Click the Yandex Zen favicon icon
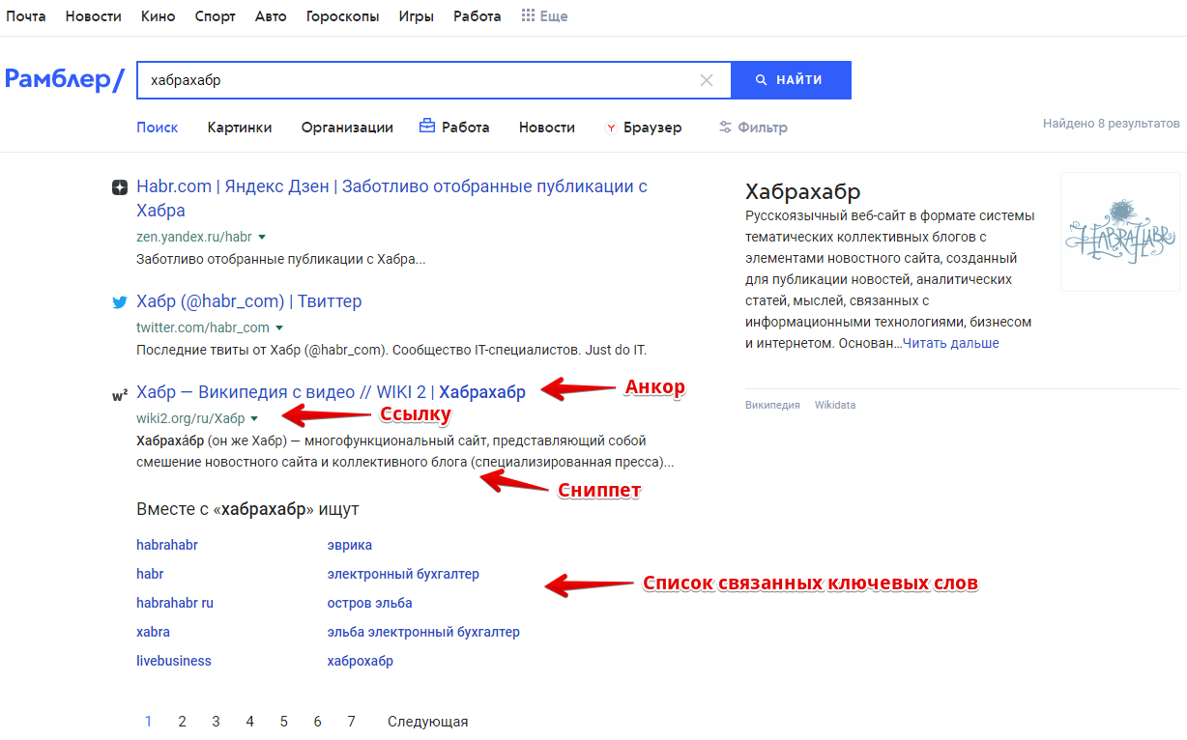Image resolution: width=1187 pixels, height=740 pixels. [120, 187]
